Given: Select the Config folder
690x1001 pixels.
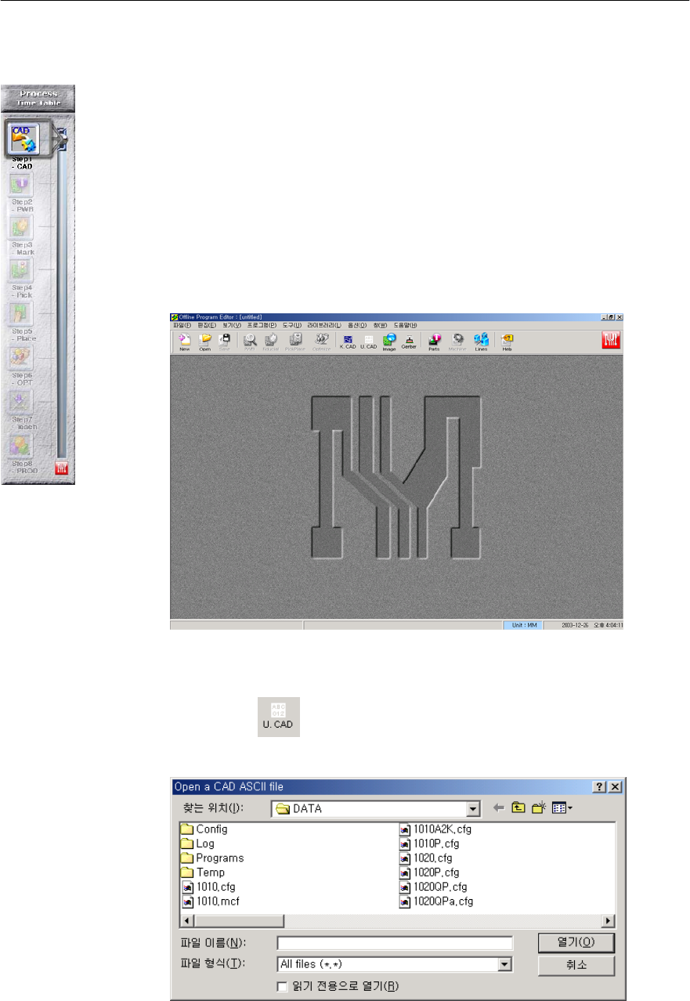Looking at the screenshot, I should (x=204, y=829).
